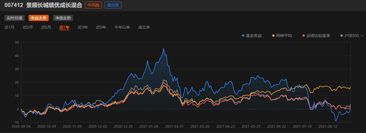Click x-axis date label 2021-04-23
Viewport: 366px width, 133px height.
[x=226, y=126]
